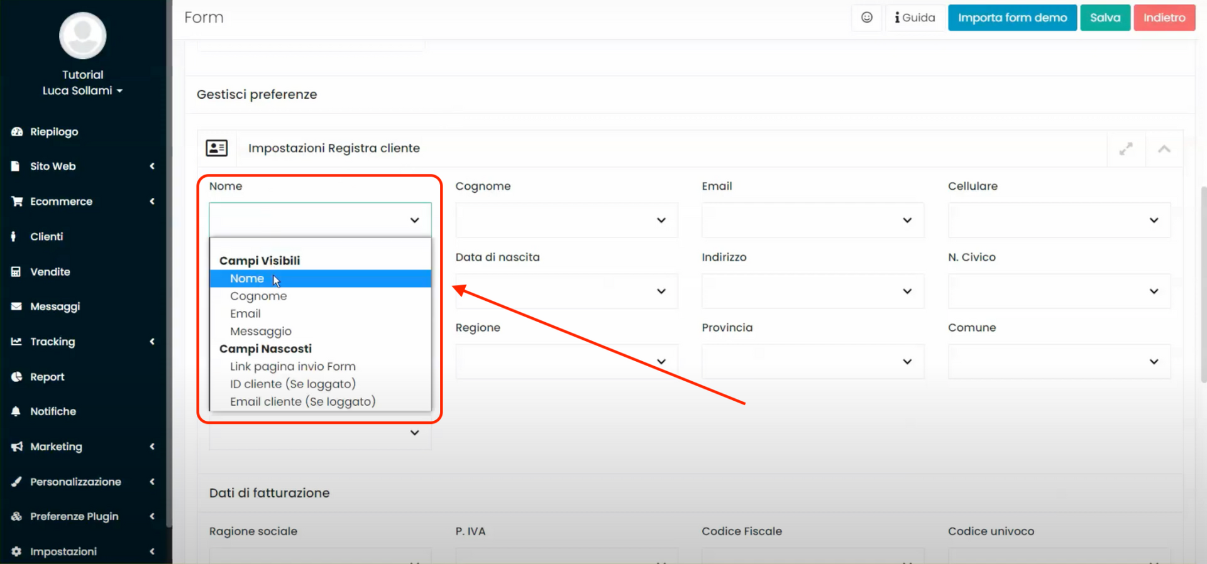Open the Email field dropdown
The image size is (1207, 564).
[x=813, y=220]
